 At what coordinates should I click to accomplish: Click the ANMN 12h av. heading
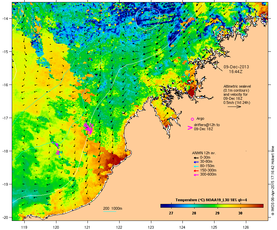204,153
